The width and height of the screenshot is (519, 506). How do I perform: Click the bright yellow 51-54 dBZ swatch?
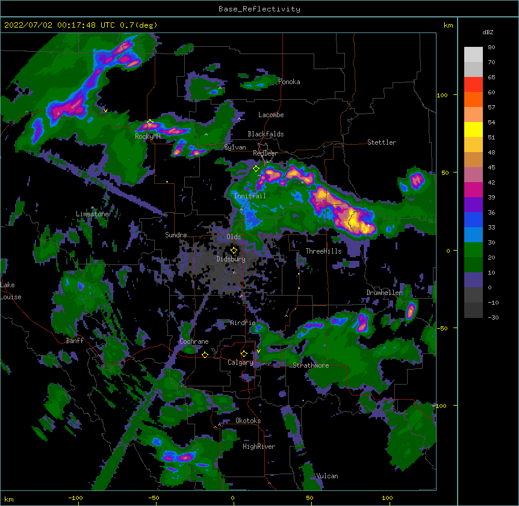click(x=473, y=129)
